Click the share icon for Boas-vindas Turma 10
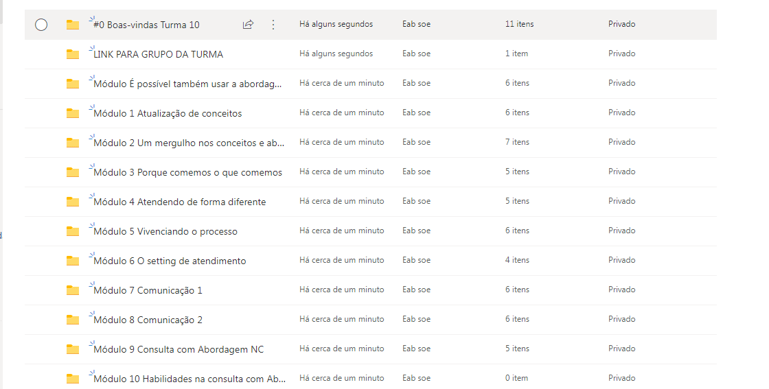This screenshot has height=389, width=769. [248, 25]
